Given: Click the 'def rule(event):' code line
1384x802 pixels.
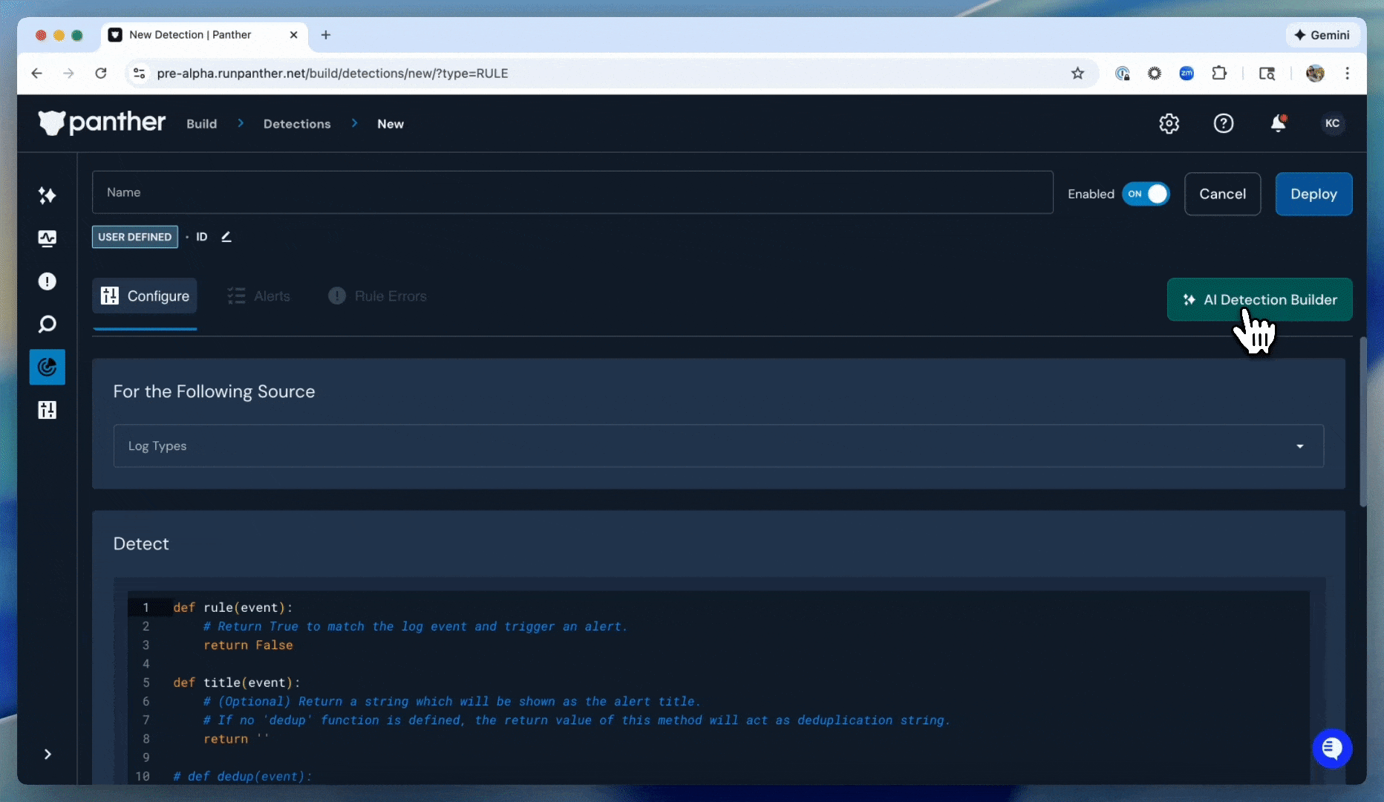Looking at the screenshot, I should point(232,607).
